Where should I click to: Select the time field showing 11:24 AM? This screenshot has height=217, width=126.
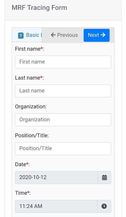click(x=56, y=206)
